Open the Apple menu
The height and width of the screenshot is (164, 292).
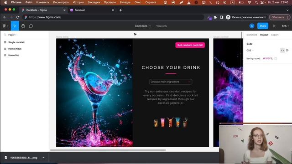tap(5, 2)
